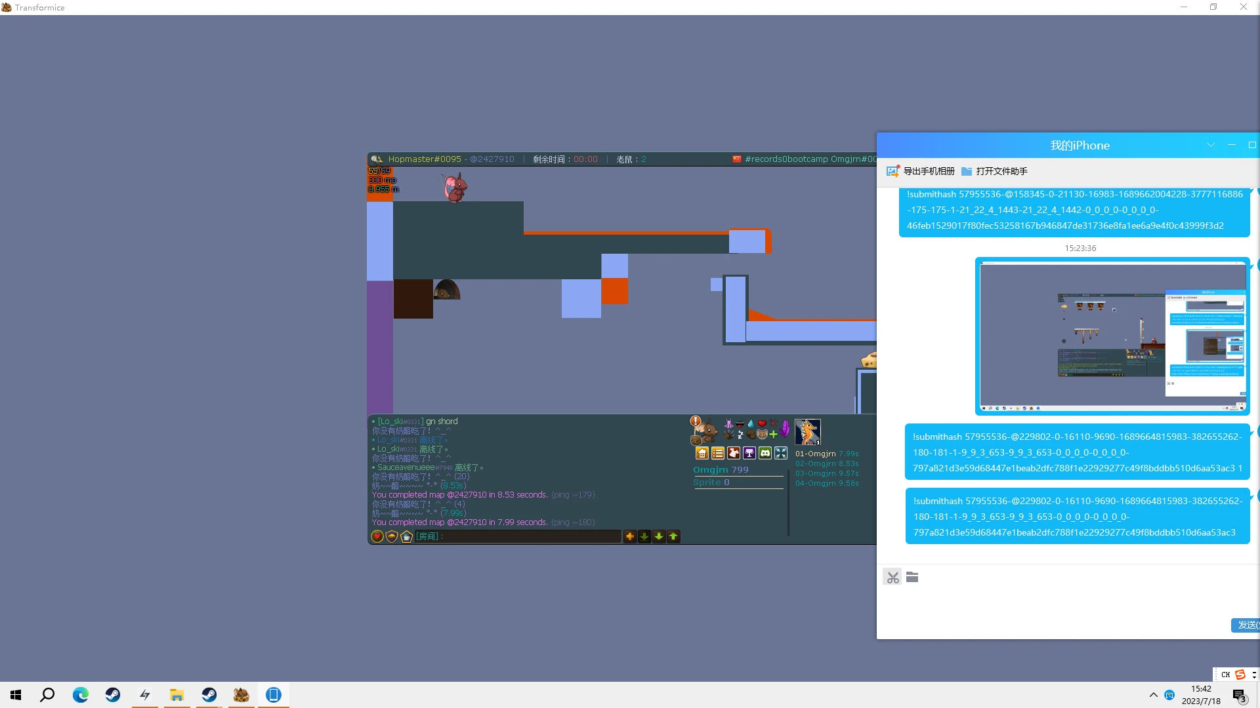Viewport: 1260px width, 708px height.
Task: Select the sleeping Zz emote icon
Action: point(740,434)
